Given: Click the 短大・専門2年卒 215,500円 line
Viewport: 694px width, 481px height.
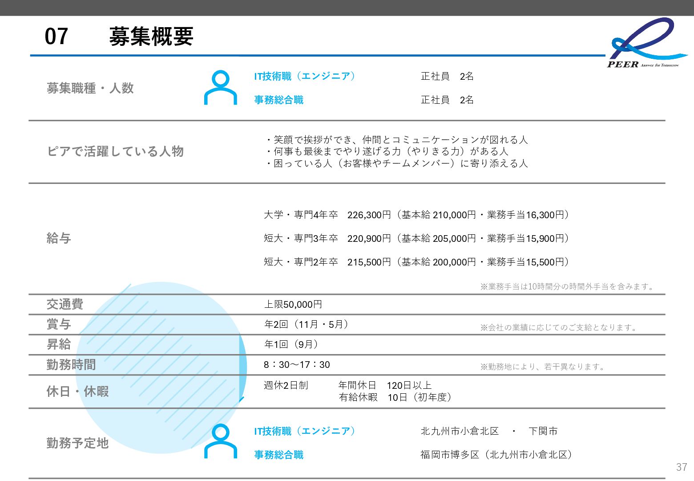Looking at the screenshot, I should [417, 262].
